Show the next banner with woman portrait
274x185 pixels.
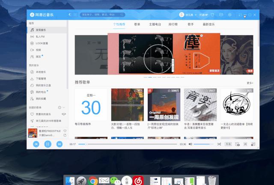click(237, 55)
